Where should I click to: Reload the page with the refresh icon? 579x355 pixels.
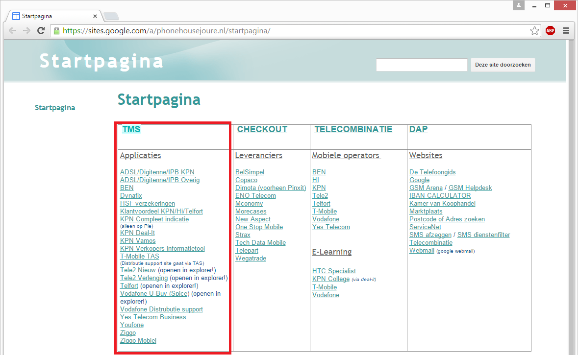[41, 30]
